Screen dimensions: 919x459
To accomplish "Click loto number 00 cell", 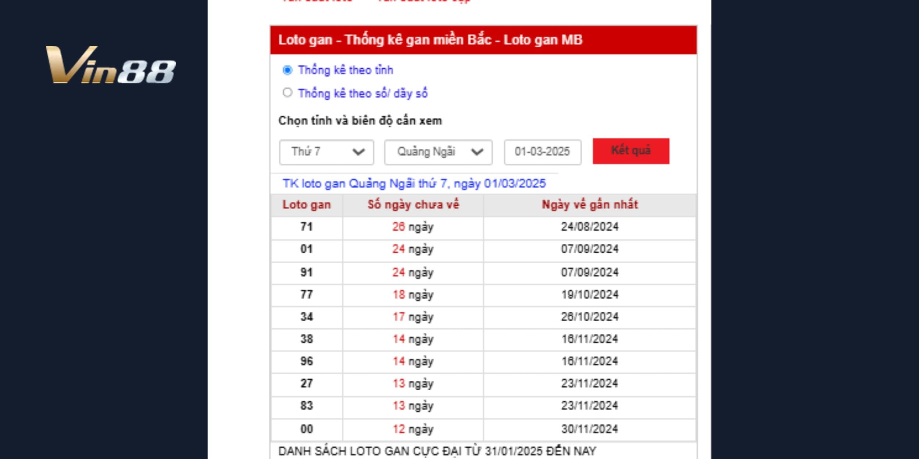I will [307, 429].
